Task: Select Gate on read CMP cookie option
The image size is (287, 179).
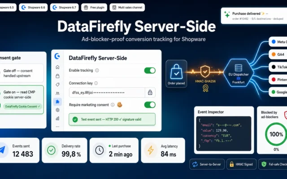Action: pyautogui.click(x=22, y=99)
